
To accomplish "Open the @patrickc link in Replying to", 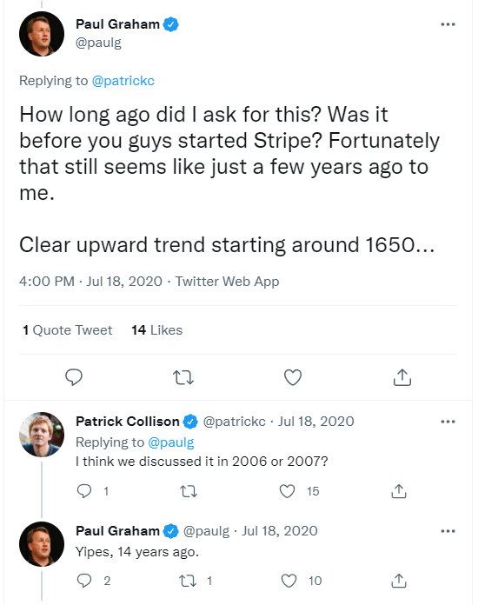I will 123,81.
